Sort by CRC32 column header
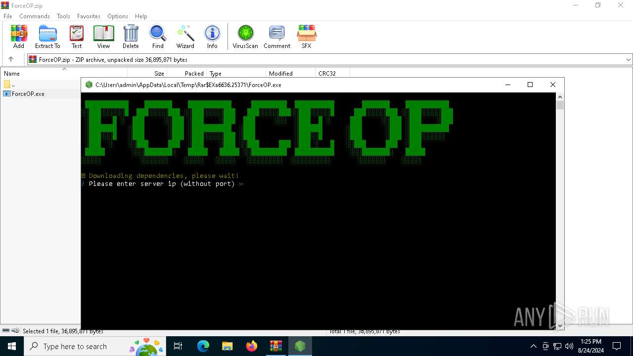 (332, 73)
